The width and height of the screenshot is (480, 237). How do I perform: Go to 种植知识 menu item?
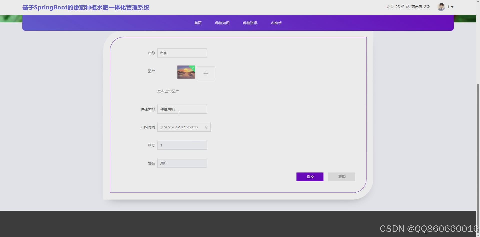[x=222, y=23]
